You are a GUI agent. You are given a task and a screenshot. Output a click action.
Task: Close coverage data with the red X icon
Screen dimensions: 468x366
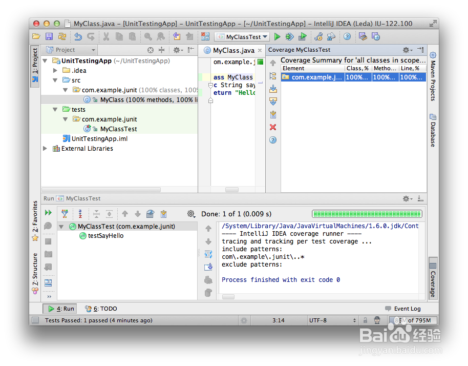coord(273,127)
